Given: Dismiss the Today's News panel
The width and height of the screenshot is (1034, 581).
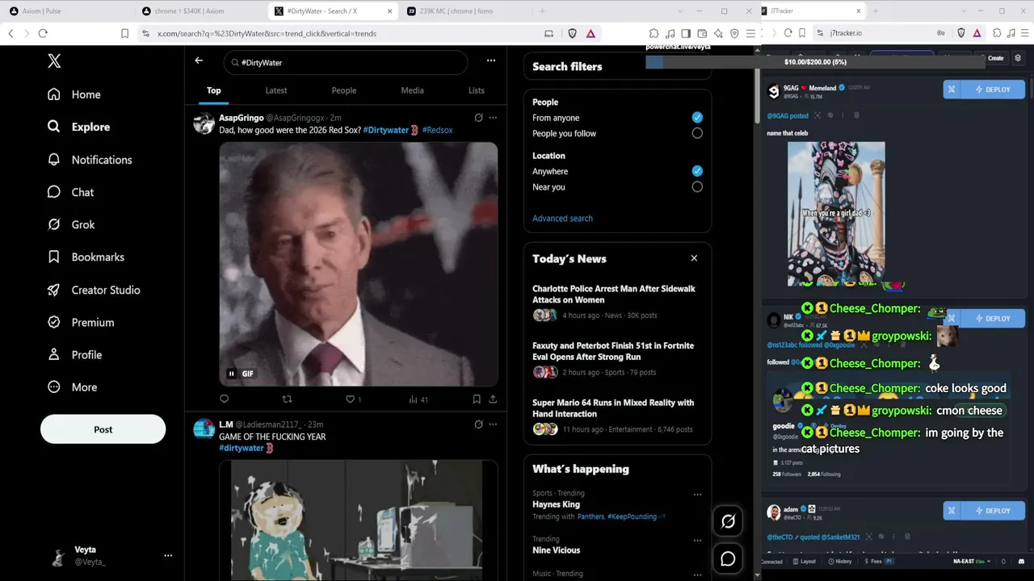Looking at the screenshot, I should 694,258.
